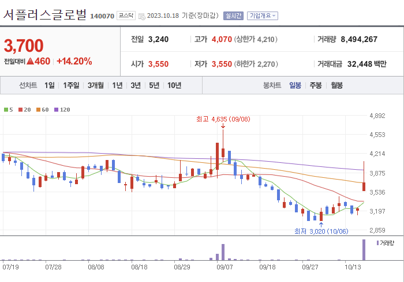Image resolution: width=404 pixels, height=282 pixels.
Task: Click the 거래량 volume legend swatch
Action: 377,243
